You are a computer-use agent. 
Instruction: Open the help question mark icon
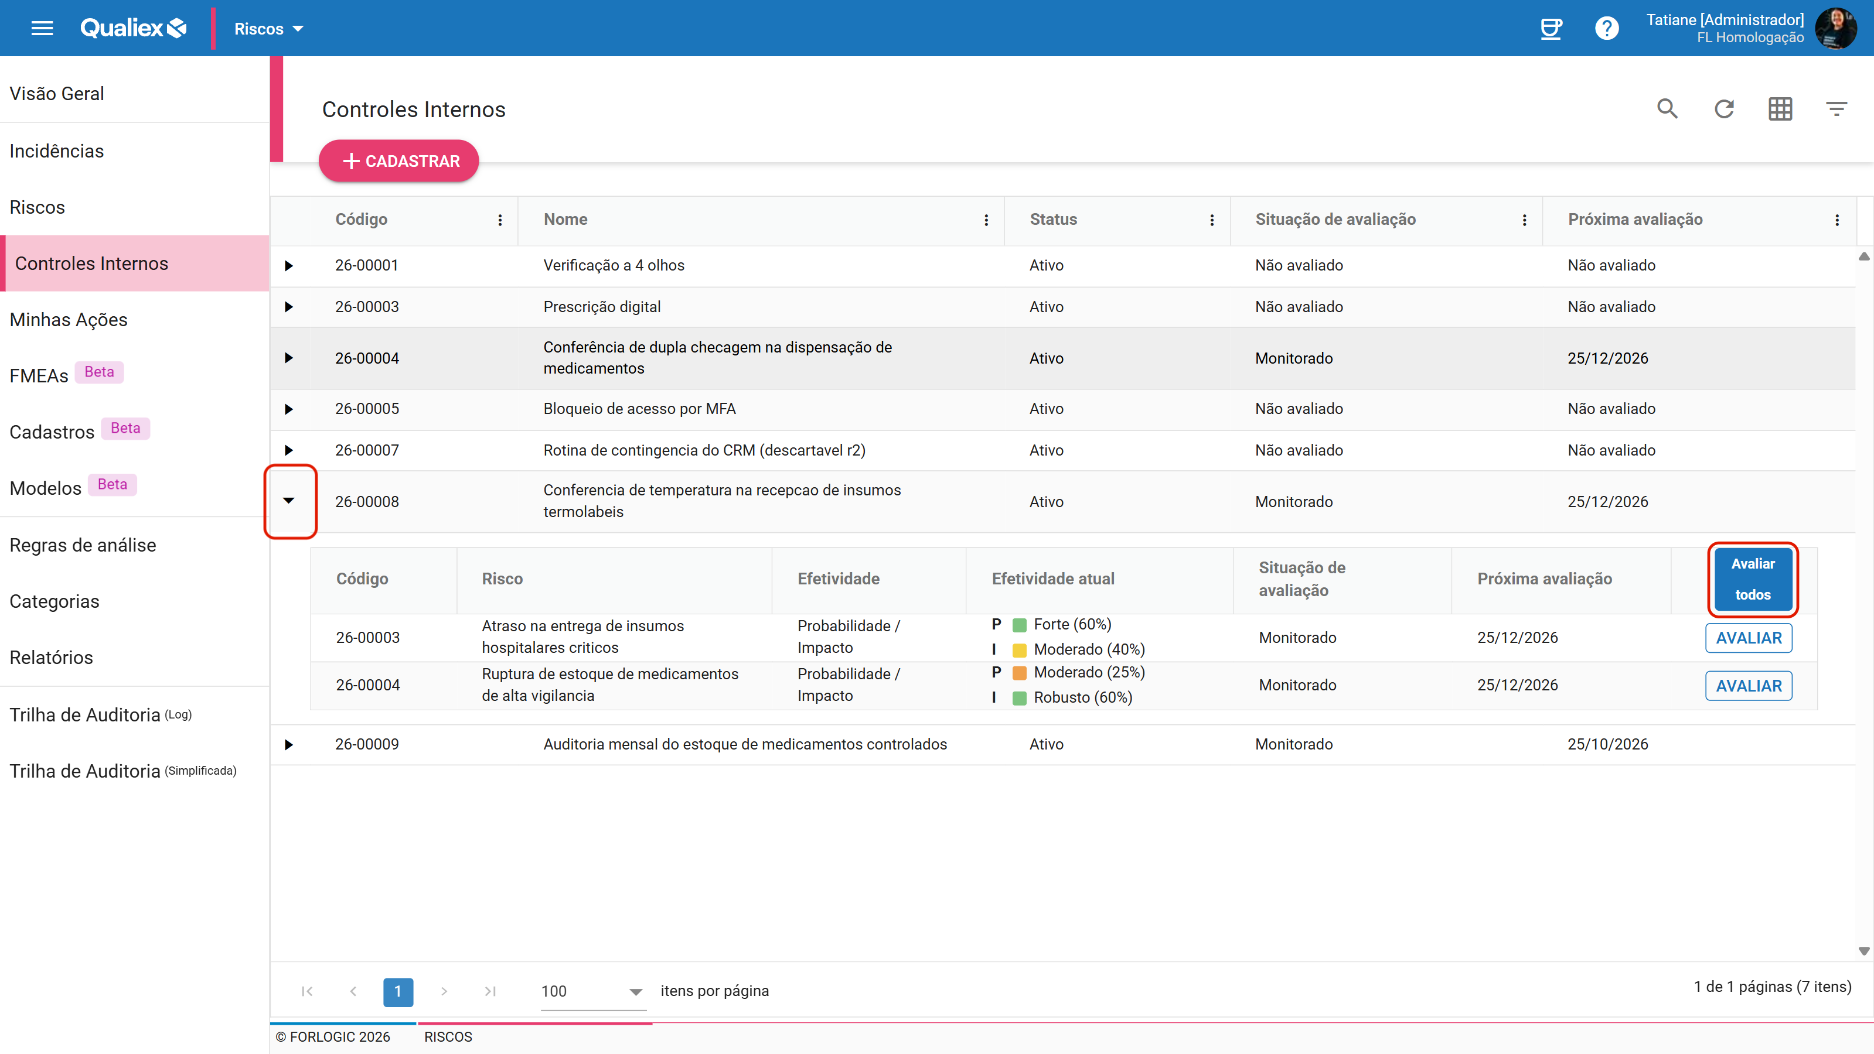[x=1606, y=28]
